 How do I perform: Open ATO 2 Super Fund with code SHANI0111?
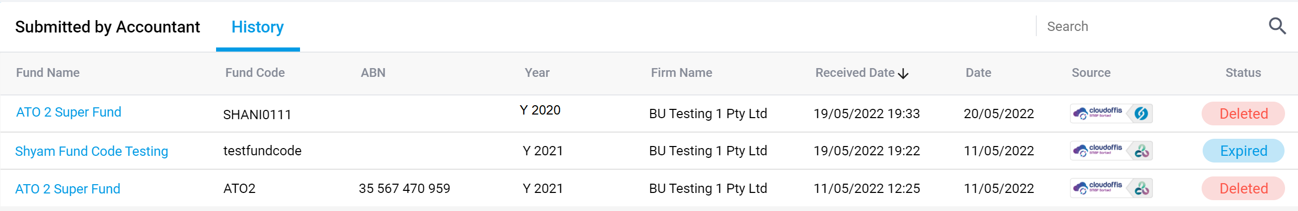tap(68, 112)
